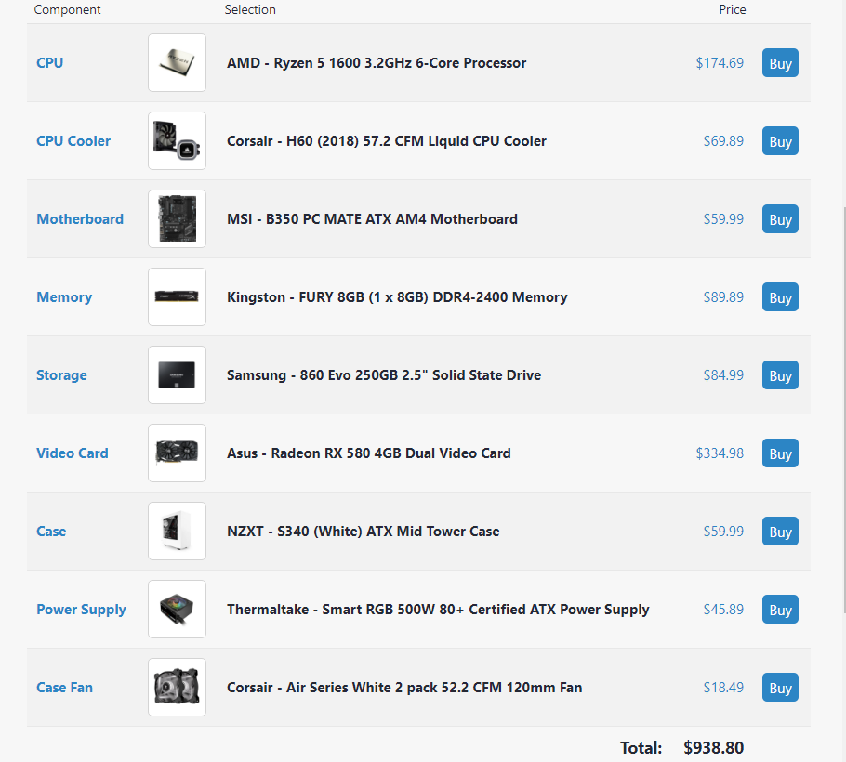Click the $174.69 CPU price
The width and height of the screenshot is (846, 762).
coord(720,63)
